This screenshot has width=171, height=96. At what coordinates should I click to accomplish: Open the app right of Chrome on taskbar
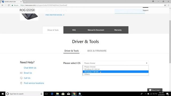point(80,94)
